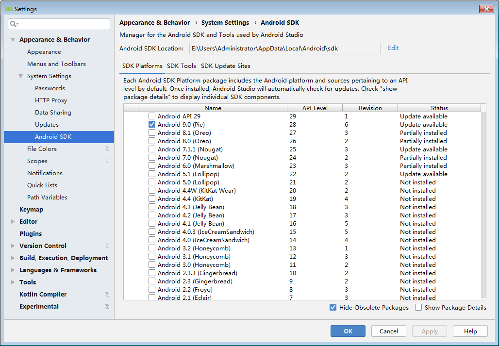Enable Show Package Details checkbox

coord(418,308)
